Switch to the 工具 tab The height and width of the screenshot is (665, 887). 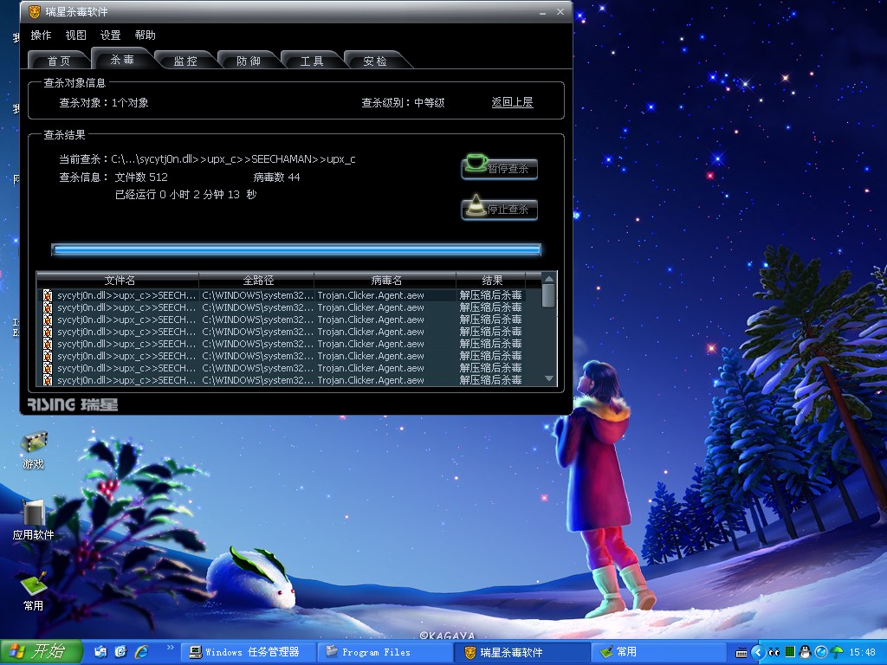point(312,61)
